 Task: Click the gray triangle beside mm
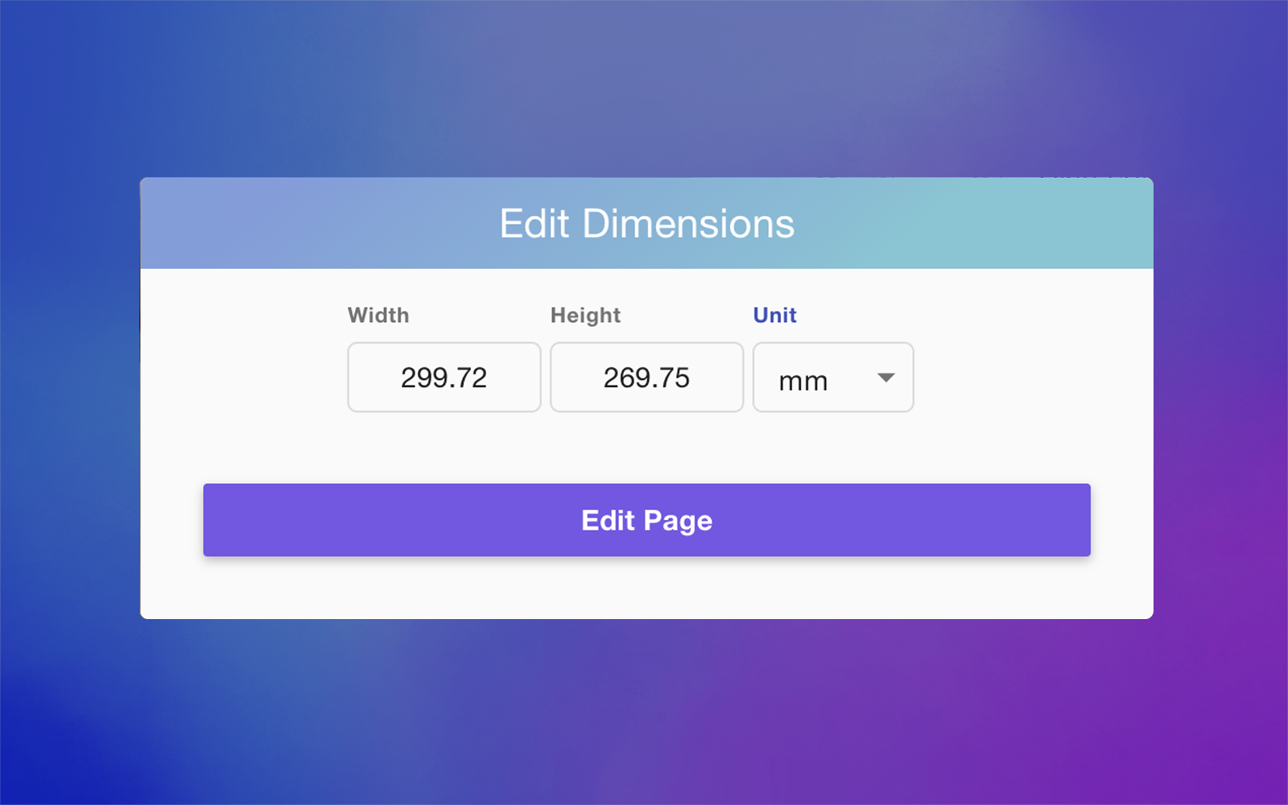pyautogui.click(x=885, y=378)
